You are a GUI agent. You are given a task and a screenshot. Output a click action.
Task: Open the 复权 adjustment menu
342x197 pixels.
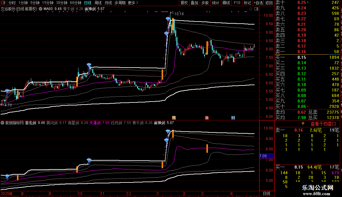tap(184, 3)
